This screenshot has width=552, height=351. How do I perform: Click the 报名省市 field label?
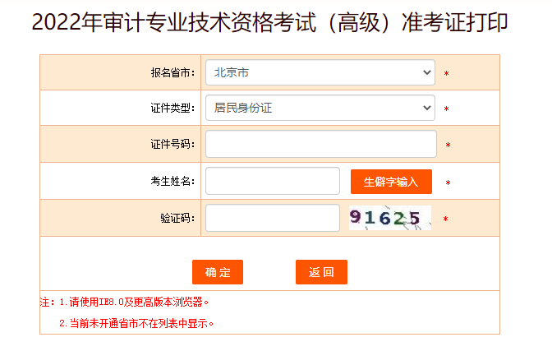pyautogui.click(x=172, y=72)
